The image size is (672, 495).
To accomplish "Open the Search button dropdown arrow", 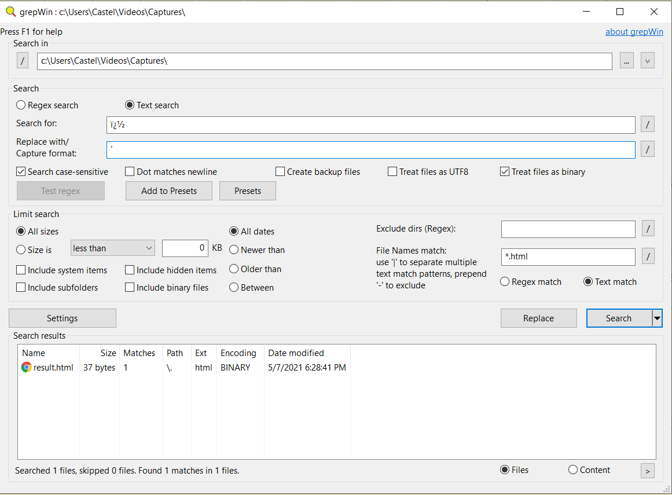I will click(x=656, y=318).
